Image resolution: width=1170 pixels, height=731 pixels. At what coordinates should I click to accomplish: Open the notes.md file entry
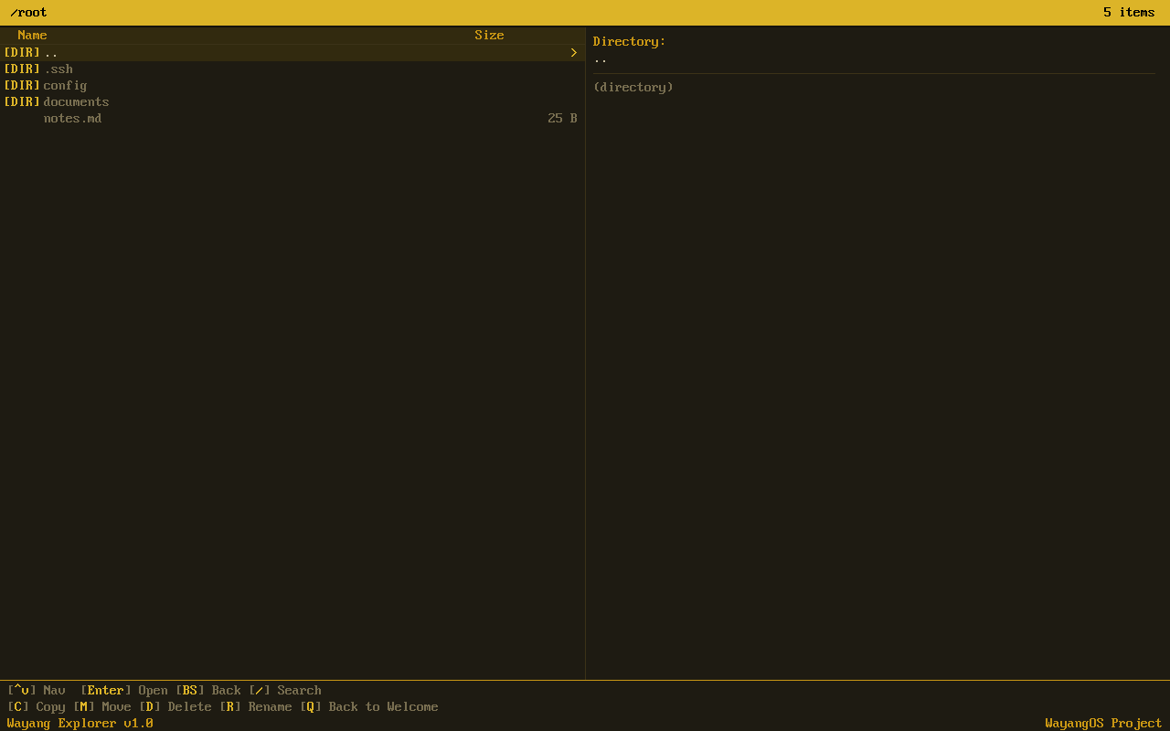pyautogui.click(x=72, y=118)
